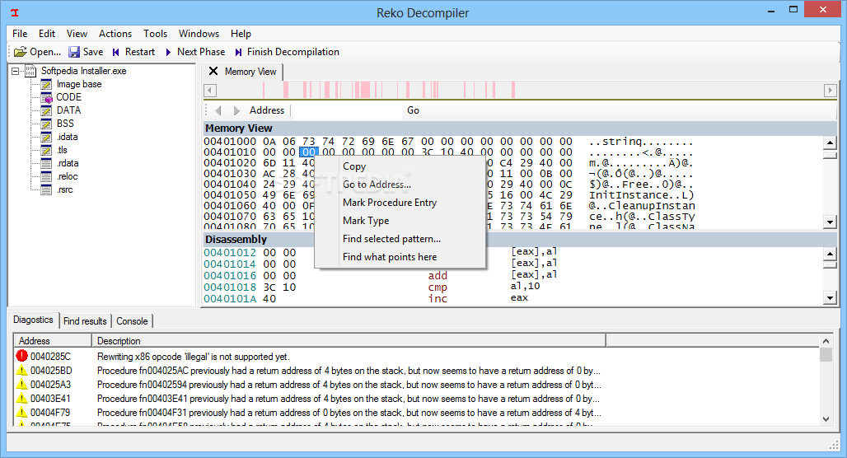Click the forward navigation arrow beside Address
Image resolution: width=847 pixels, height=458 pixels.
point(236,110)
